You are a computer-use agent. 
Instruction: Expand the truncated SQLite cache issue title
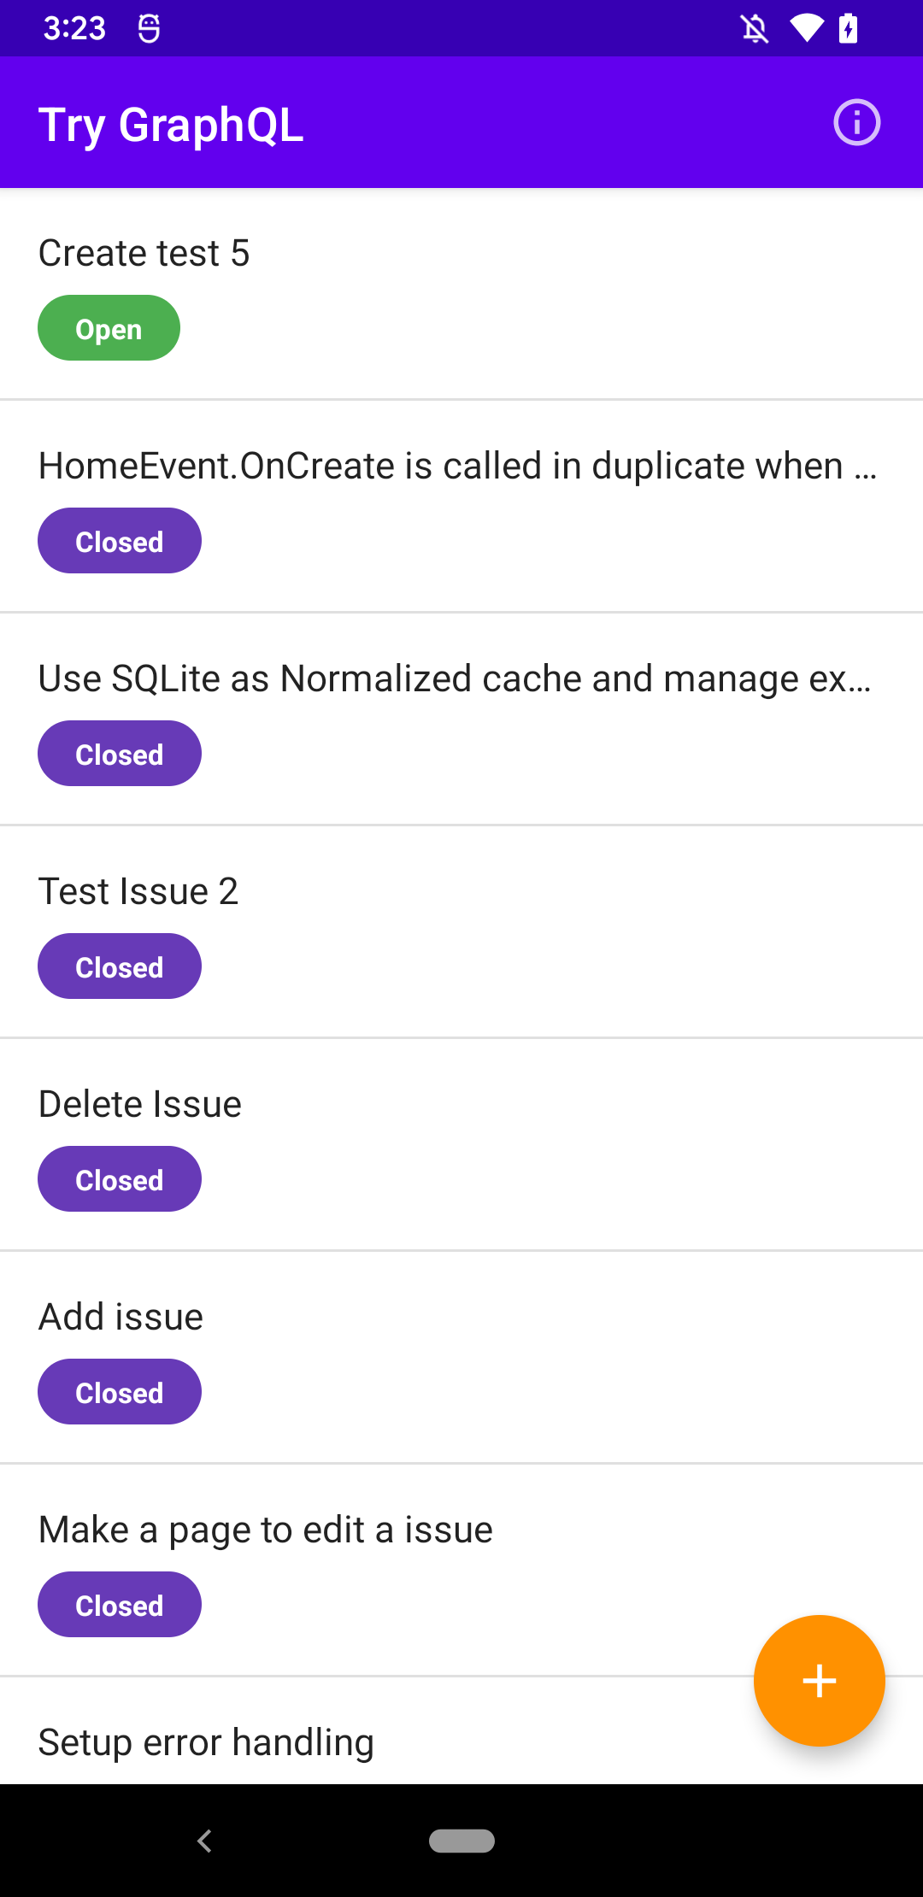click(454, 678)
